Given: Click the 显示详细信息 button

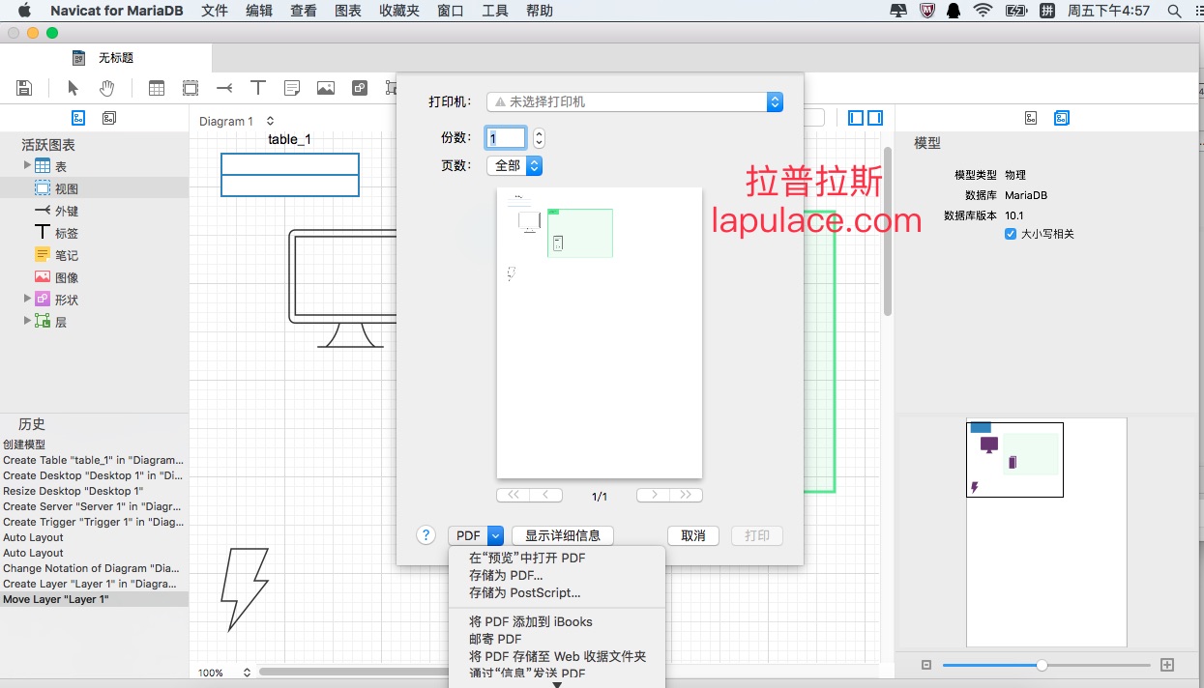Looking at the screenshot, I should (x=563, y=535).
